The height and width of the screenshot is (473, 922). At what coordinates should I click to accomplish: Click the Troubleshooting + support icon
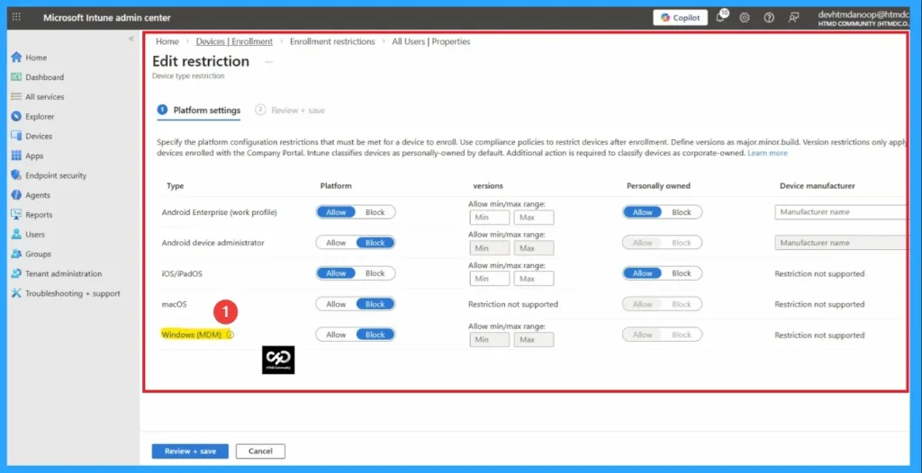[16, 293]
